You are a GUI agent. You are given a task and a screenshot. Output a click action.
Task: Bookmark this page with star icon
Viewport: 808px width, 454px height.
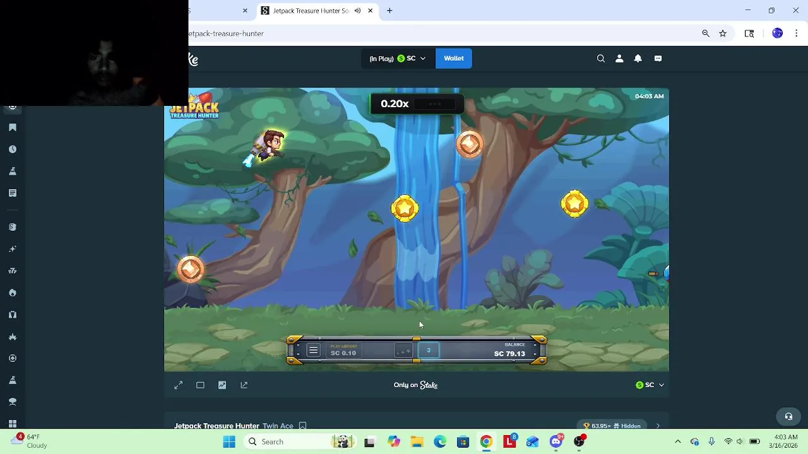[x=723, y=33]
